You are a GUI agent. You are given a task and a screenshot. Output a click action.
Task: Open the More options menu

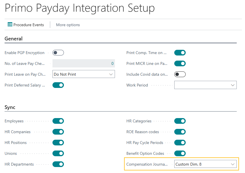[x=68, y=25]
